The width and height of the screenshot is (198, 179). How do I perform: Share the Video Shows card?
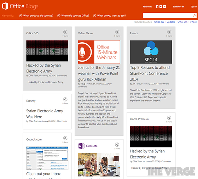click(117, 32)
